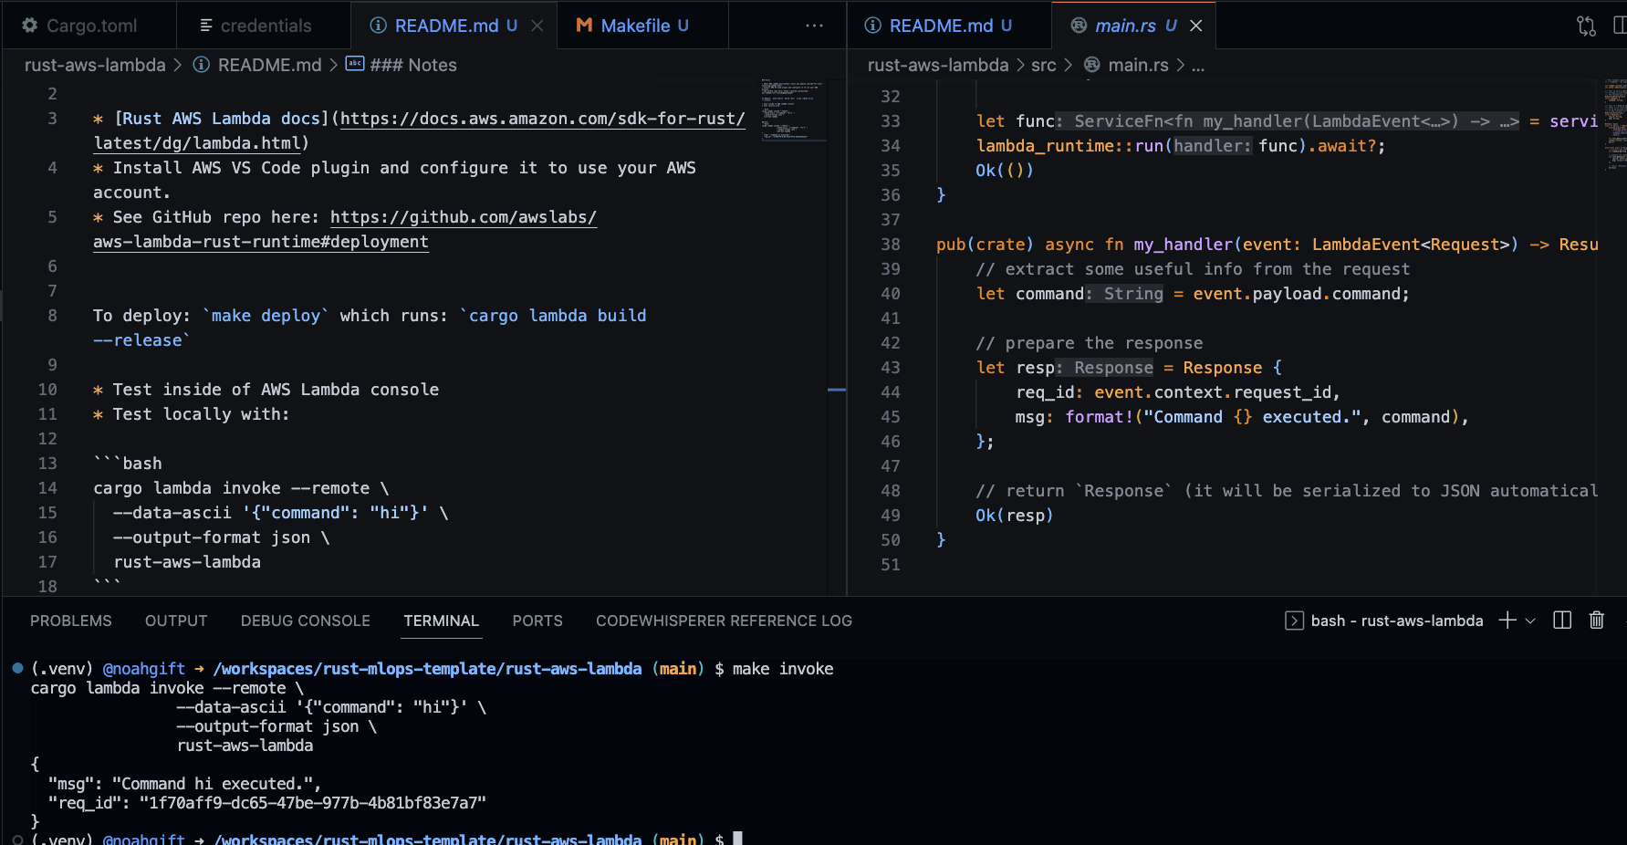The image size is (1627, 845).
Task: Click the `make deploy` inline code
Action: click(x=266, y=316)
